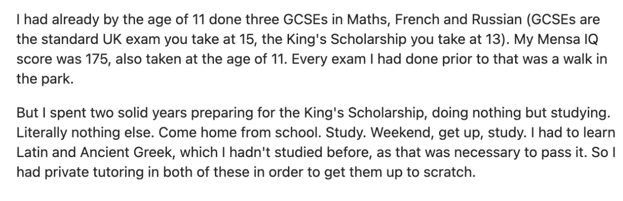
Task: Click the words "the park." ending paragraph one
Action: pos(45,80)
